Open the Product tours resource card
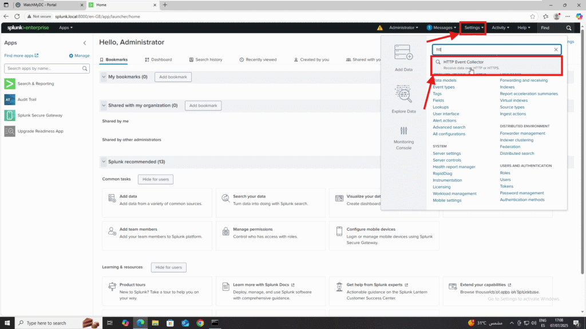 157,291
